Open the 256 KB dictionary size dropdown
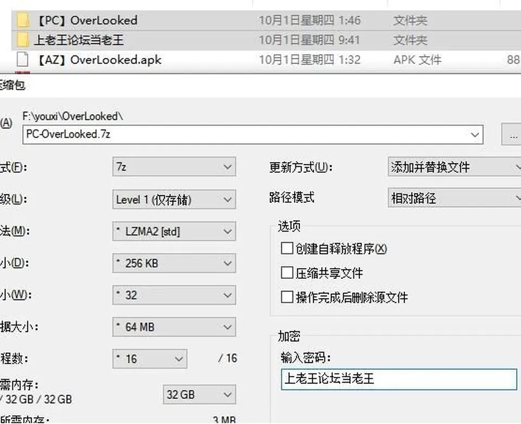The height and width of the screenshot is (424, 521). [174, 263]
